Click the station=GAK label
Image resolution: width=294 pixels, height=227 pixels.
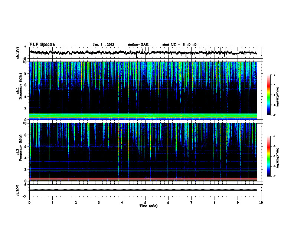[x=138, y=45]
